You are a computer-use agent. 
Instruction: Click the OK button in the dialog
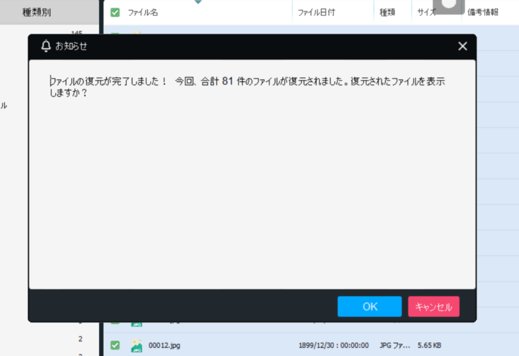coord(369,306)
